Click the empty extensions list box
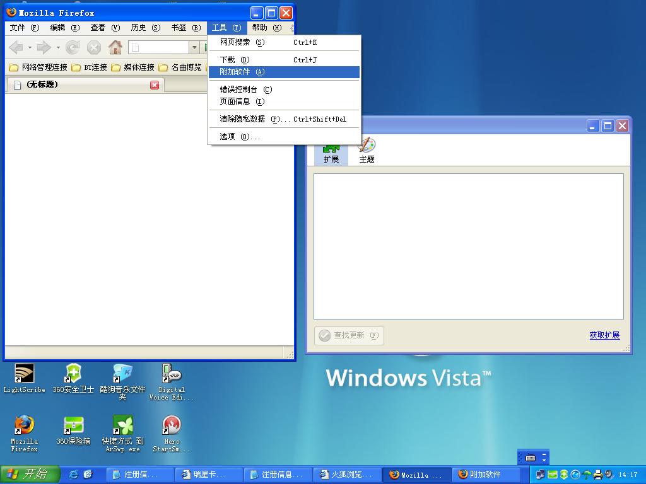The height and width of the screenshot is (484, 646). click(469, 246)
